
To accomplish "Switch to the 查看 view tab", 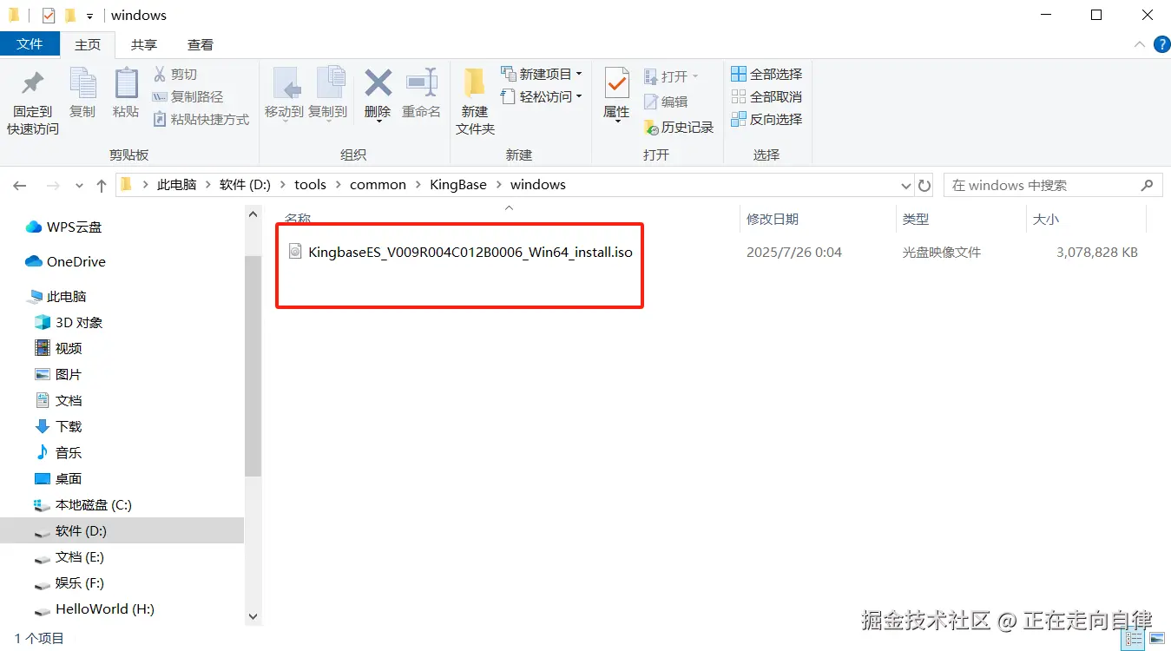I will click(x=201, y=44).
